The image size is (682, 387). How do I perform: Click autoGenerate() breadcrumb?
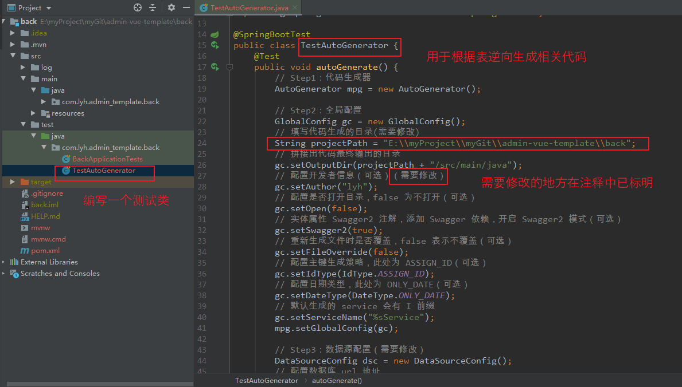[x=337, y=381]
